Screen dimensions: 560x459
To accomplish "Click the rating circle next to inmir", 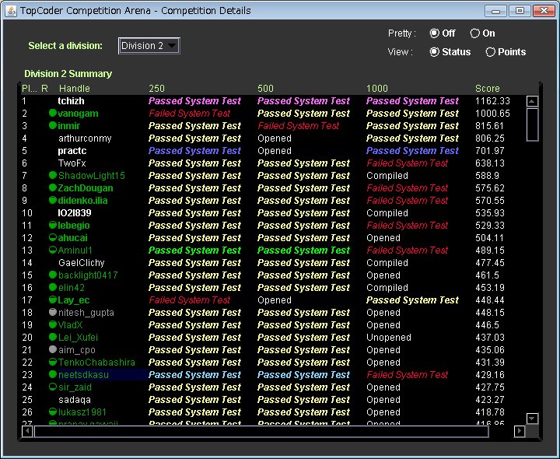I will [53, 125].
